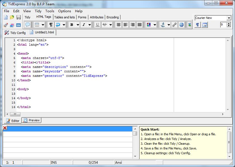Expand the color palette dropdown arrow
Screen dimensions: 235x167
pos(155,24)
